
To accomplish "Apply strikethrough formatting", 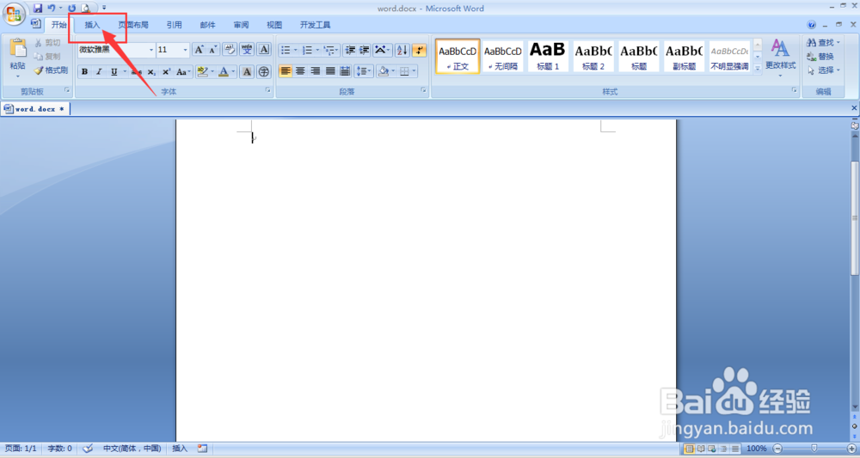I will [137, 72].
